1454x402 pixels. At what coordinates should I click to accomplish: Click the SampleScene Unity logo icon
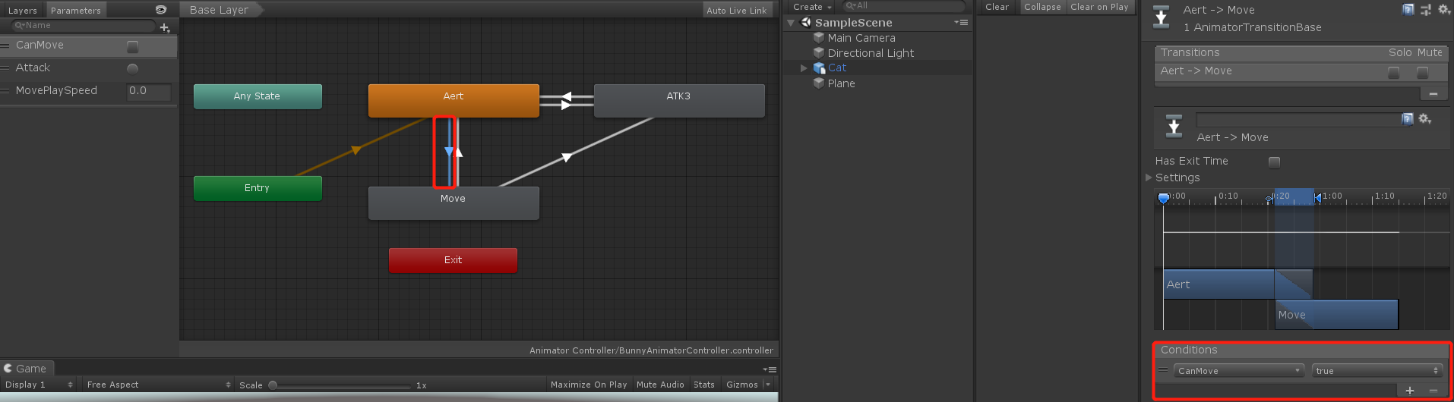[806, 22]
